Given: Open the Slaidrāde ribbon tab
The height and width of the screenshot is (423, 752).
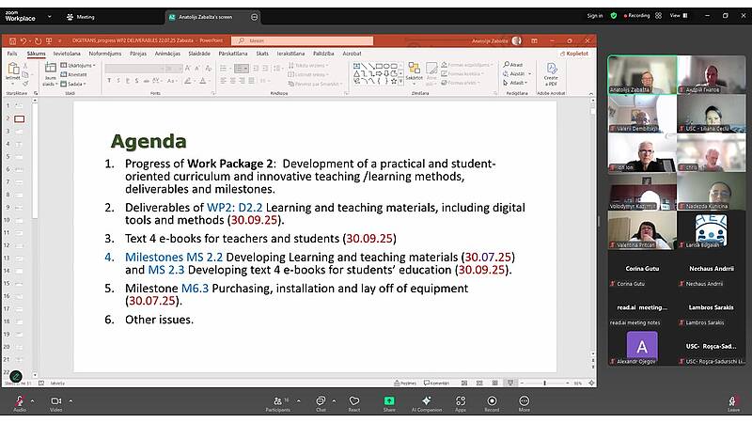Looking at the screenshot, I should (199, 54).
